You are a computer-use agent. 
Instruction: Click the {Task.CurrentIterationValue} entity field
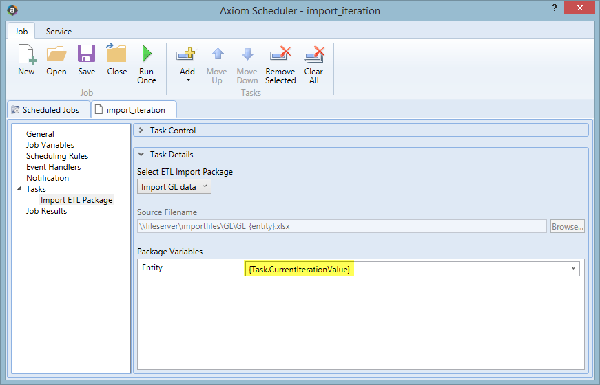[412, 269]
